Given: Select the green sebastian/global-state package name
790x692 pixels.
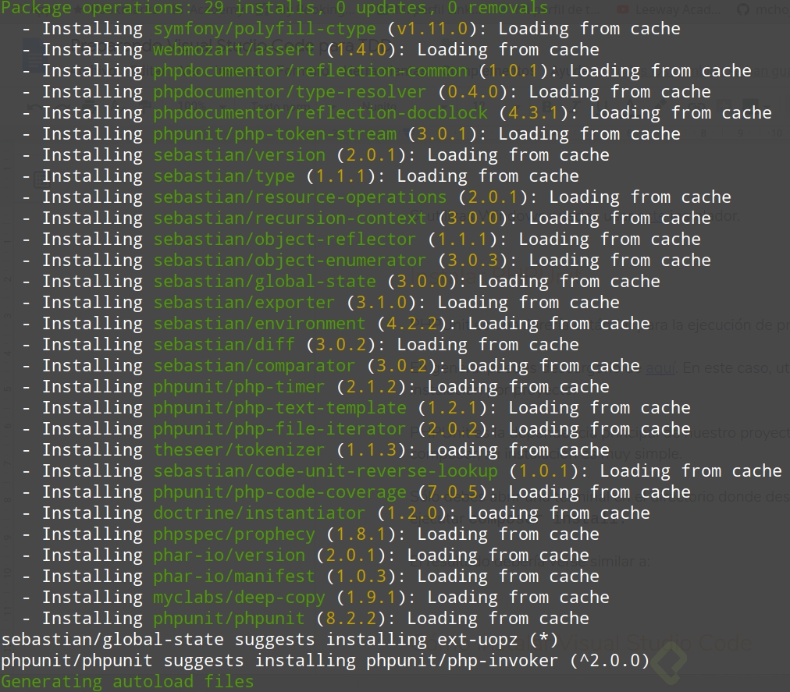Looking at the screenshot, I should click(265, 282).
